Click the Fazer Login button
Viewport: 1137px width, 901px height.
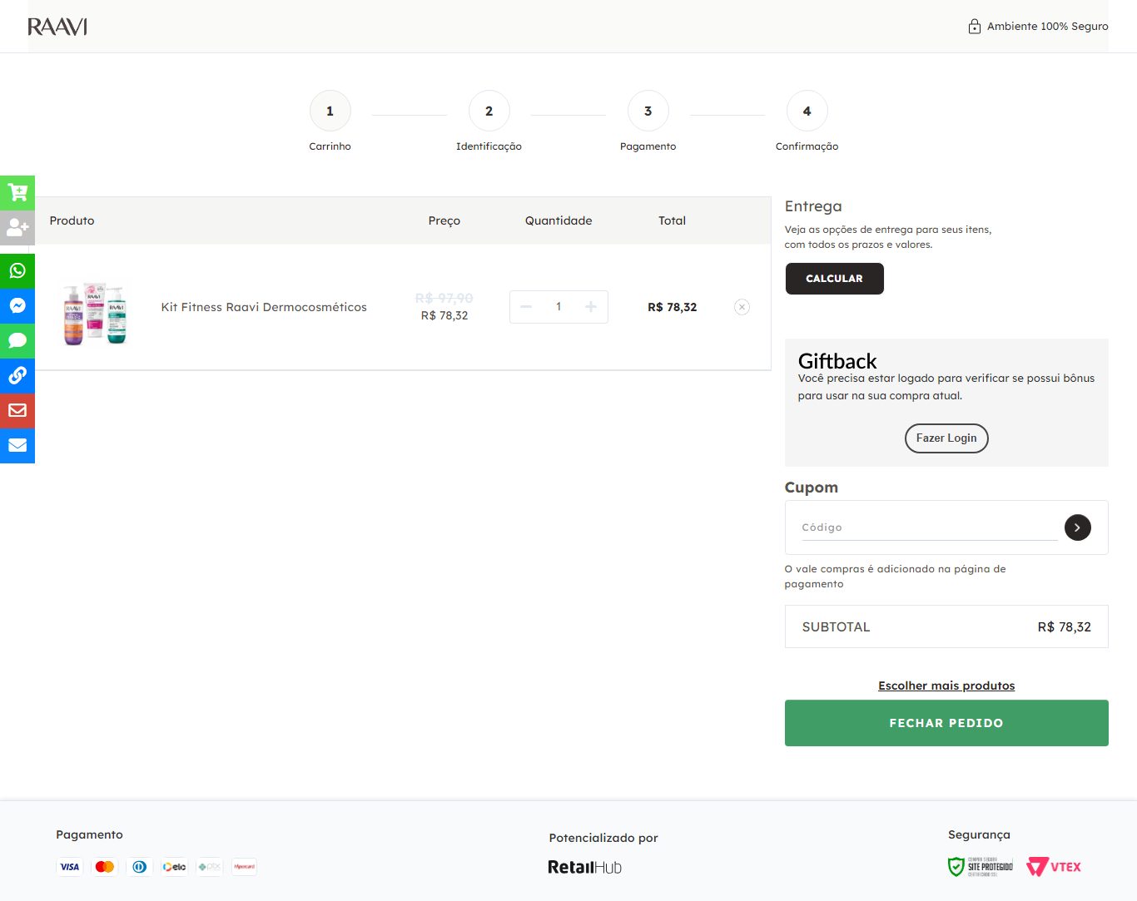(x=946, y=438)
